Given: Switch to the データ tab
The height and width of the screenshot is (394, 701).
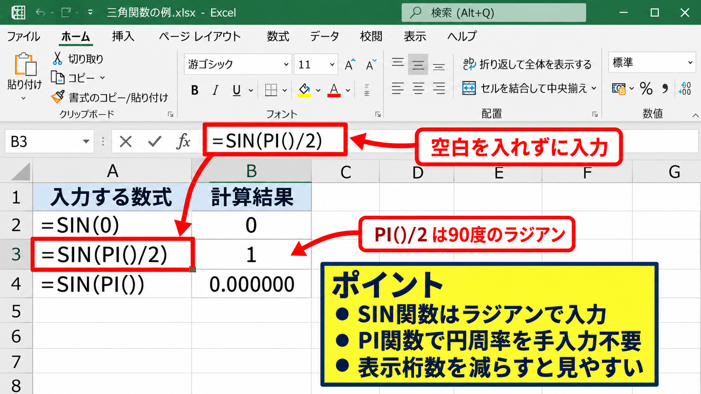Looking at the screenshot, I should click(325, 36).
